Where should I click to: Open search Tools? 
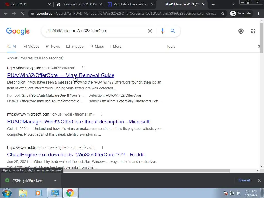point(171,47)
